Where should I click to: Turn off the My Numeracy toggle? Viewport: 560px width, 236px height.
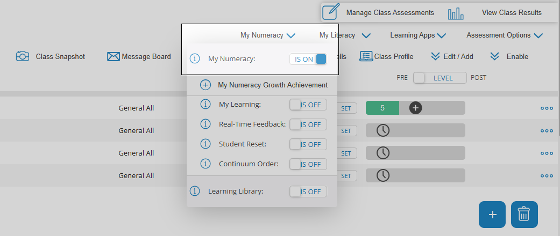[x=308, y=59]
